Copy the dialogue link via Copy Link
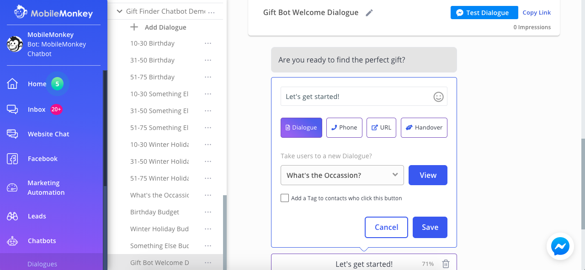 pos(537,12)
